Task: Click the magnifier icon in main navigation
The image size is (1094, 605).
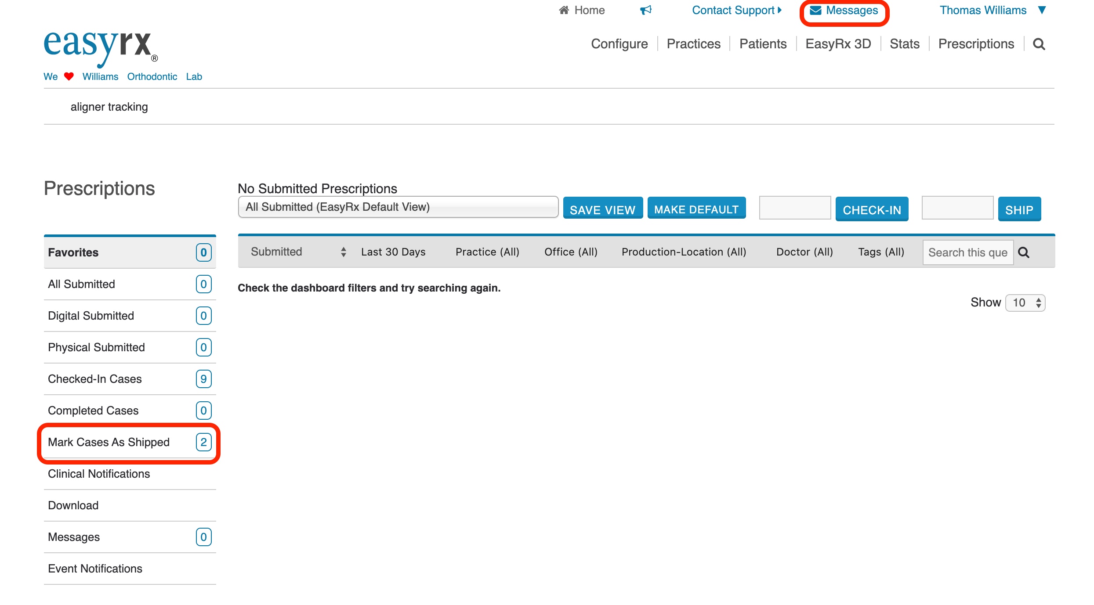Action: pos(1039,44)
